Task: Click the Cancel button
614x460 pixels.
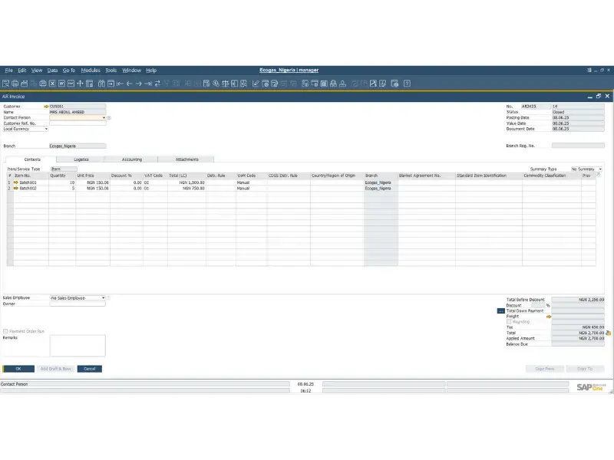Action: [x=90, y=369]
